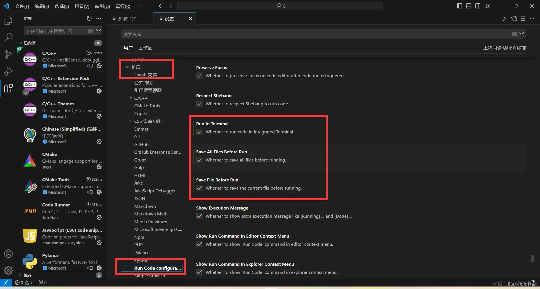Open the Accounts icon
Image resolution: width=540 pixels, height=289 pixels.
tap(8, 254)
